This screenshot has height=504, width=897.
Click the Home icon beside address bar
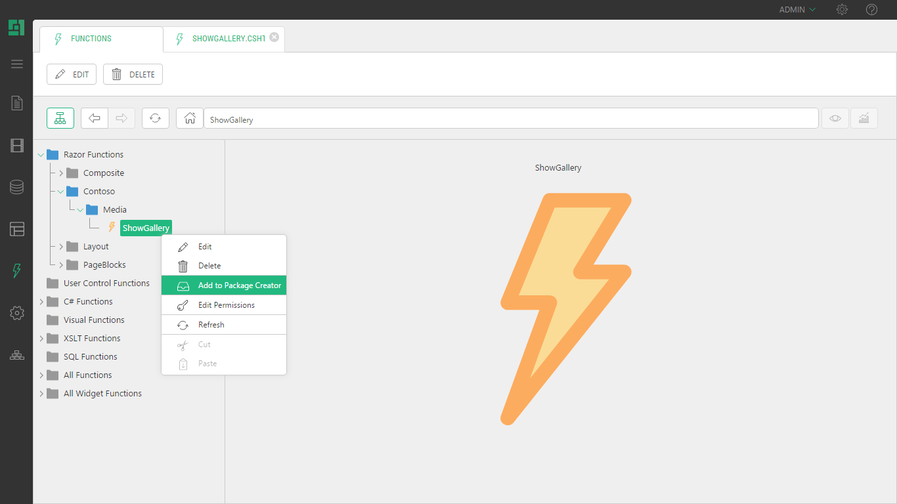[x=190, y=118]
